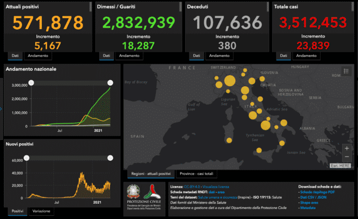
Task: Click the Andamento nazionale chart title
Action: click(x=31, y=69)
